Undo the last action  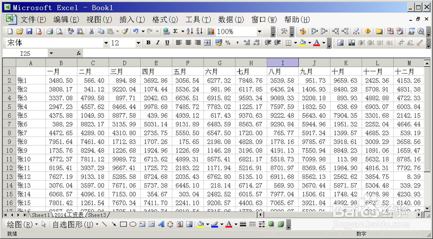click(136, 32)
